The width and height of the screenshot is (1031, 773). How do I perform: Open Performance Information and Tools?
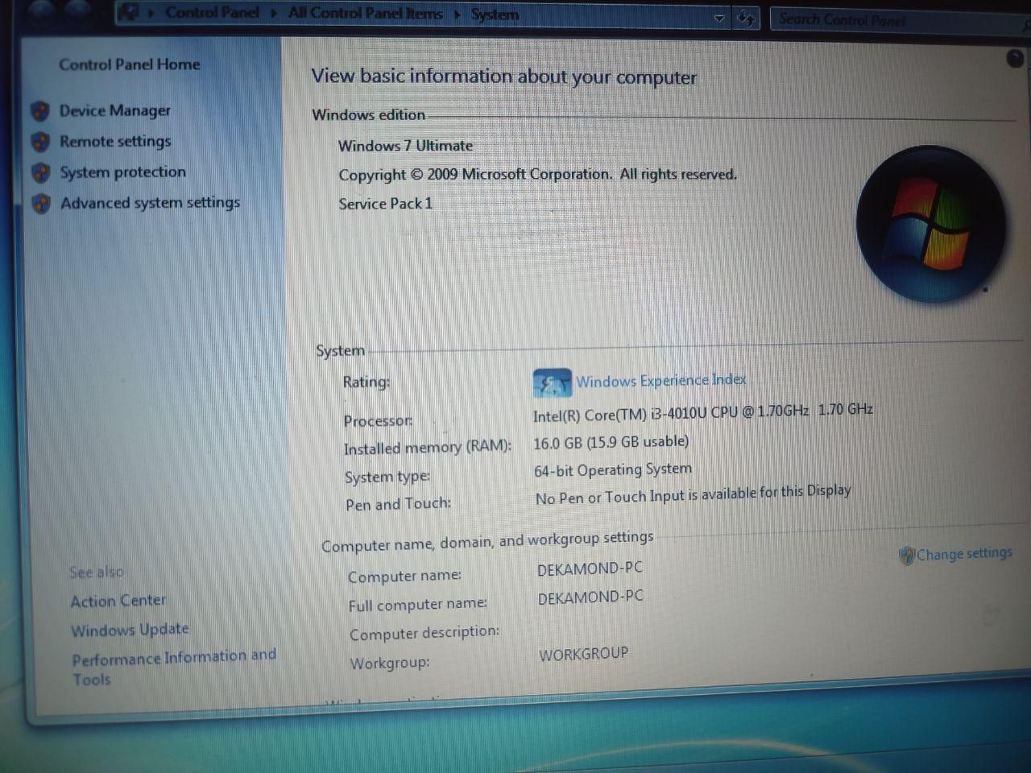(x=174, y=668)
